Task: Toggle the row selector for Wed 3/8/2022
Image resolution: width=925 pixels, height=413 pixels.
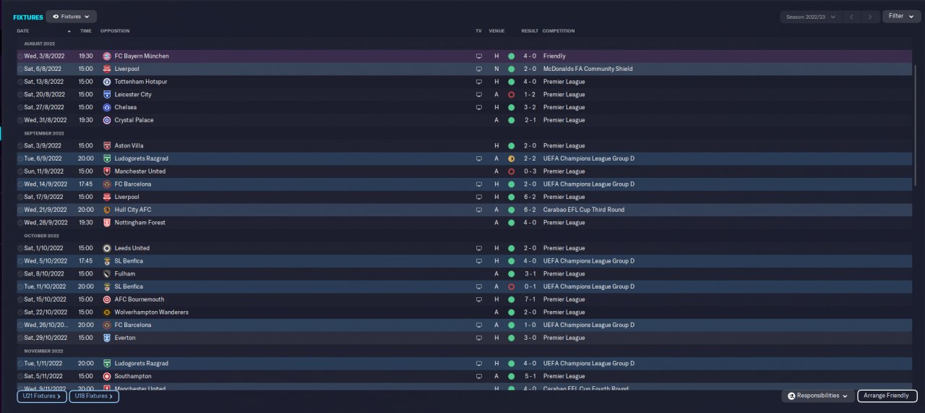Action: point(20,56)
